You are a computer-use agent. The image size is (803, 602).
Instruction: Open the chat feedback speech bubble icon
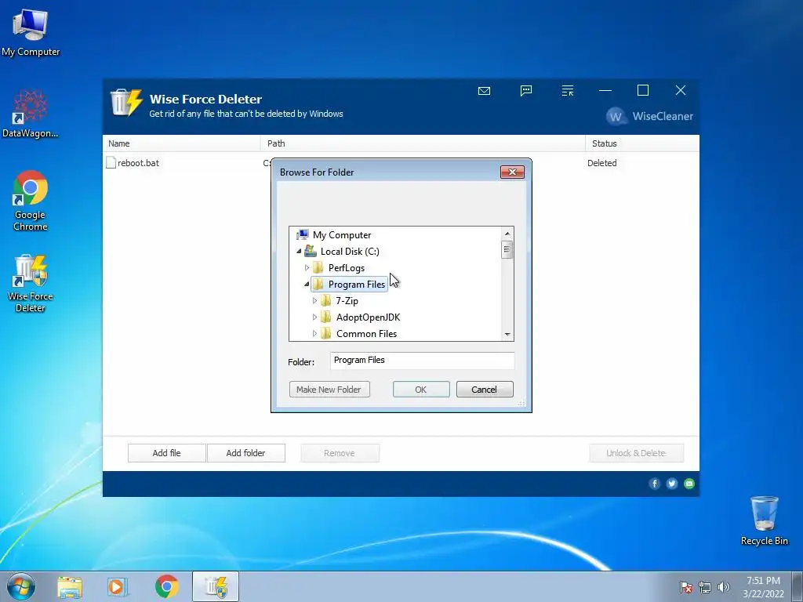526,91
